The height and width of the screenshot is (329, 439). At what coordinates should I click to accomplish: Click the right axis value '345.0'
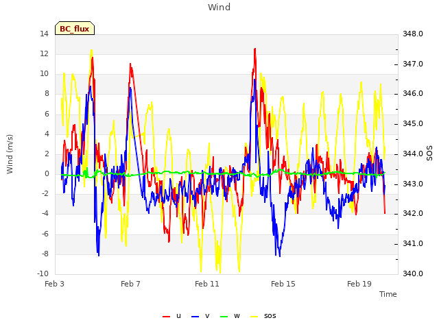[413, 124]
